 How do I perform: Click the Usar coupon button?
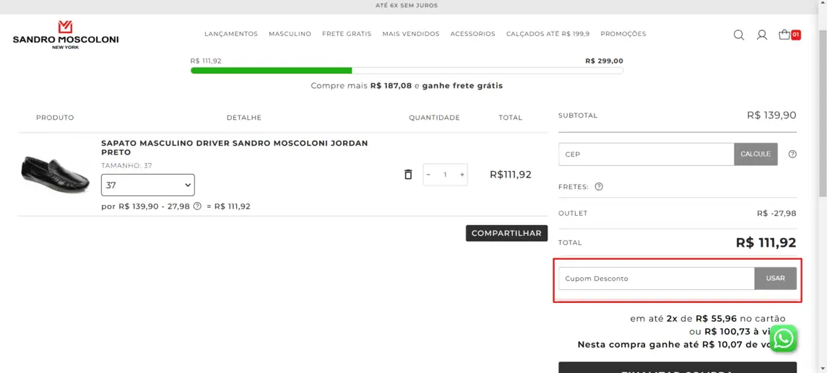[x=775, y=278]
